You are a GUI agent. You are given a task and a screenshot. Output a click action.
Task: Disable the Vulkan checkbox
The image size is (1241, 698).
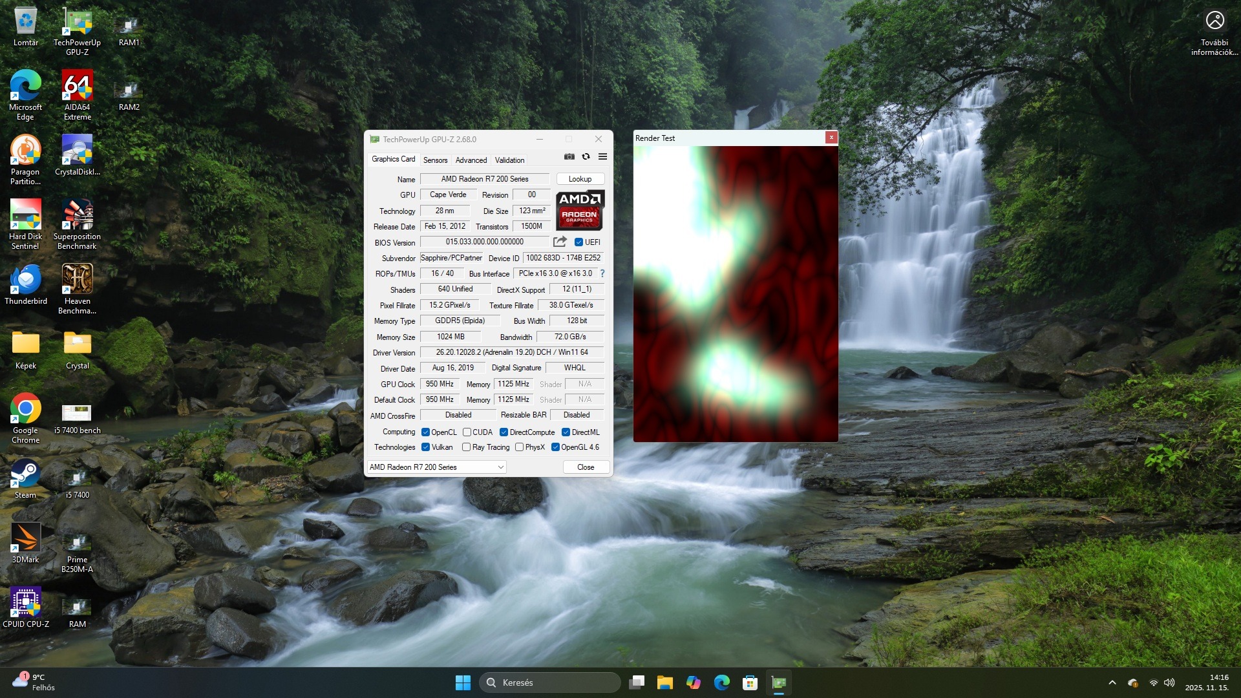(425, 447)
